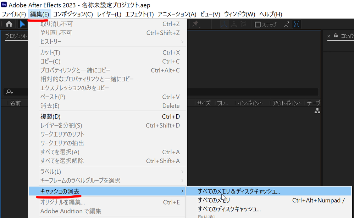Viewport: 354px width, 218px height.
Task: Close the 編集(E) menu
Action: click(x=39, y=14)
